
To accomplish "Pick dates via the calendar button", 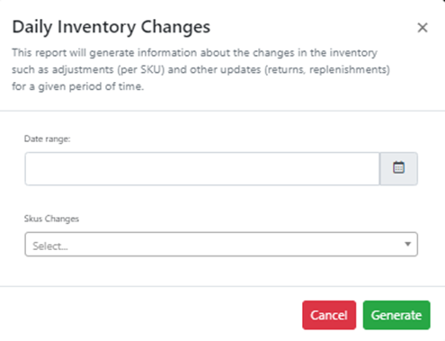I will point(398,169).
